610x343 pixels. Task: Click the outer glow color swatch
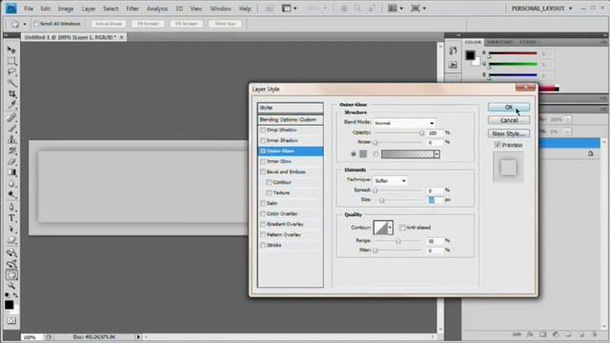pos(363,154)
